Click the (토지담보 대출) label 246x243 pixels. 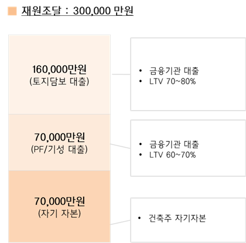[x=59, y=81]
